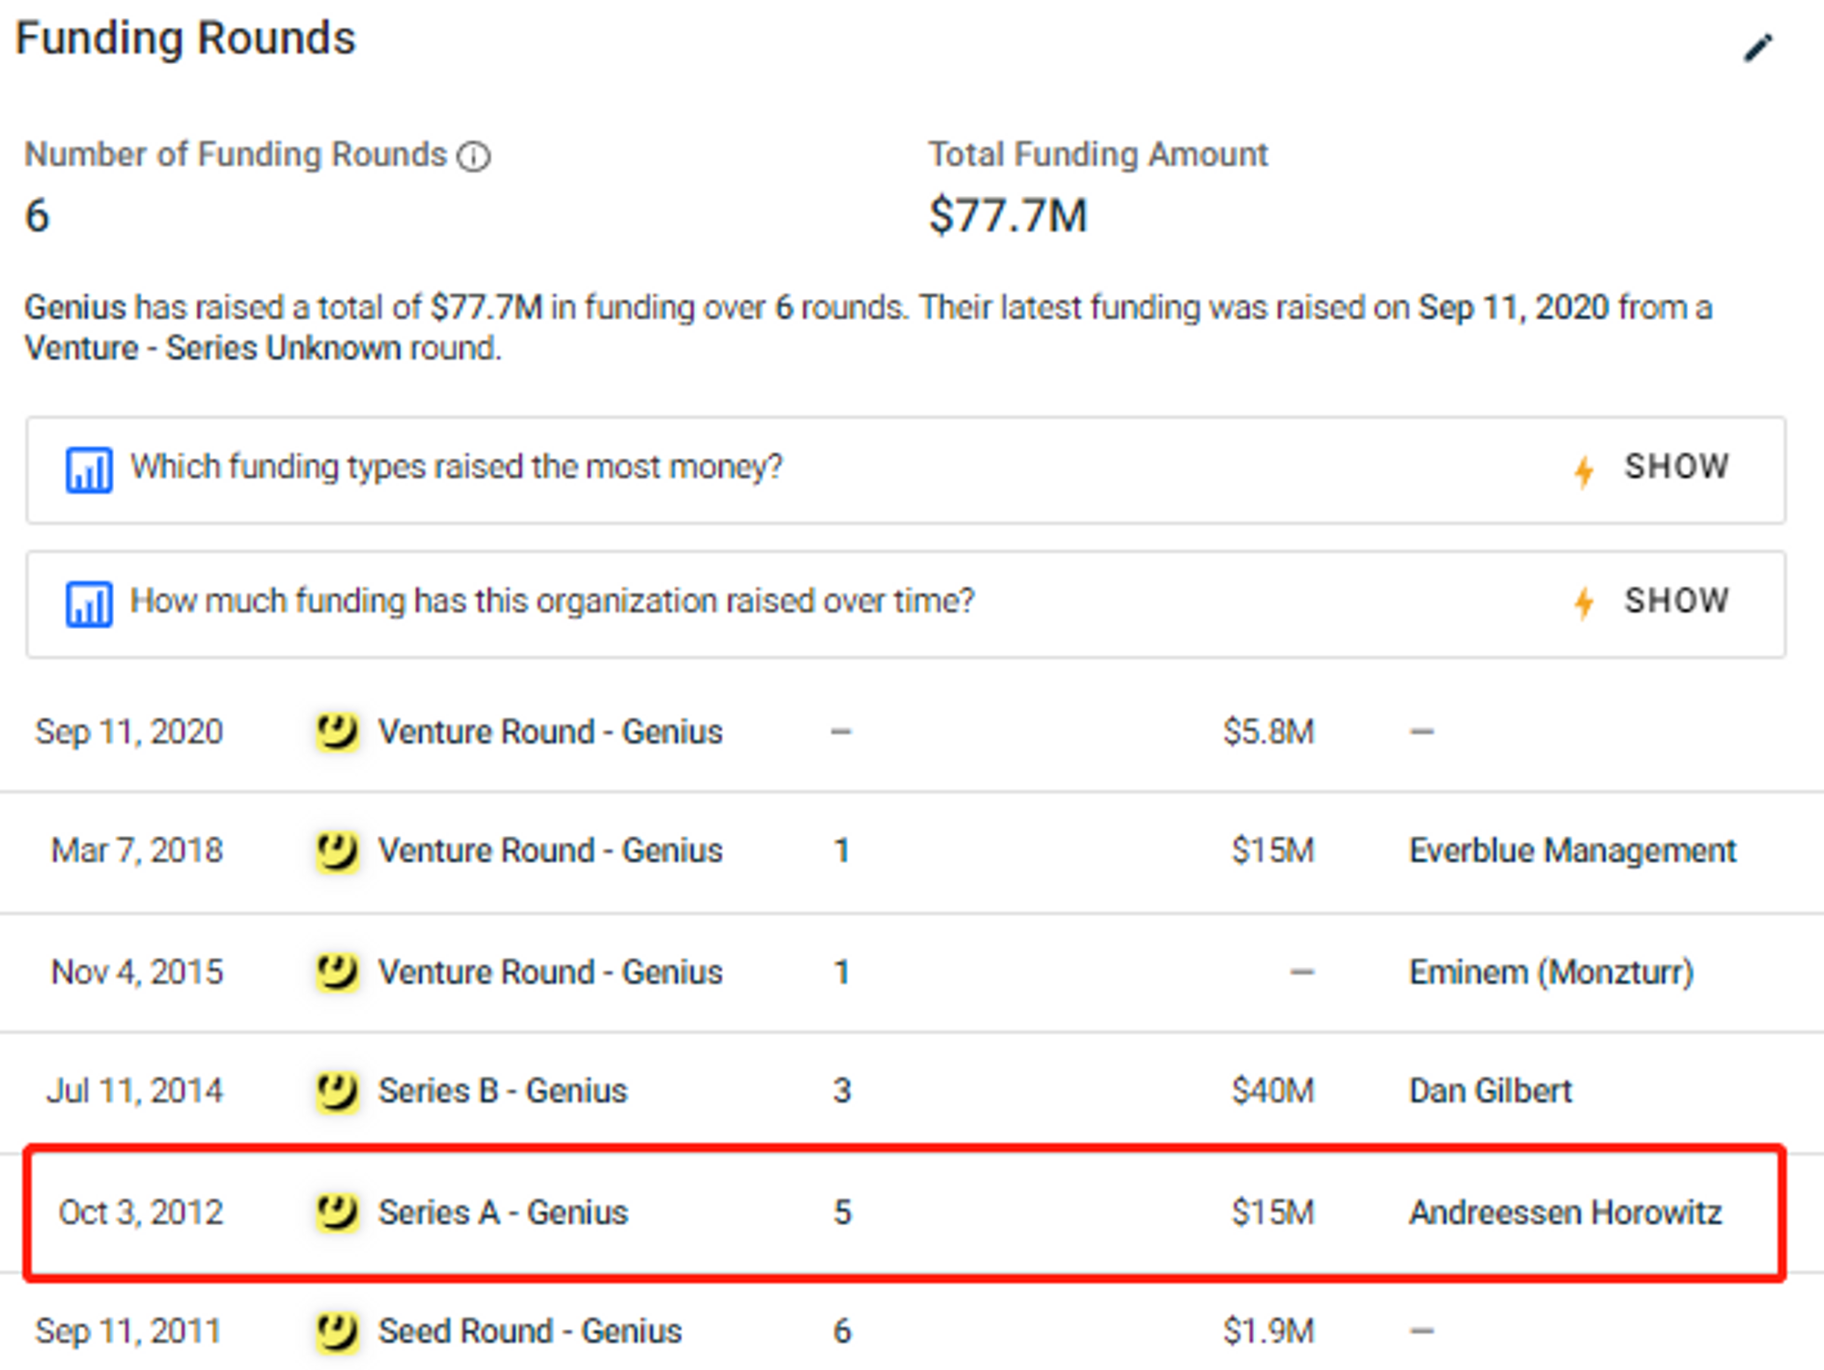Click Genius logo in Sep 11, 2020 row
This screenshot has height=1370, width=1824.
click(337, 732)
